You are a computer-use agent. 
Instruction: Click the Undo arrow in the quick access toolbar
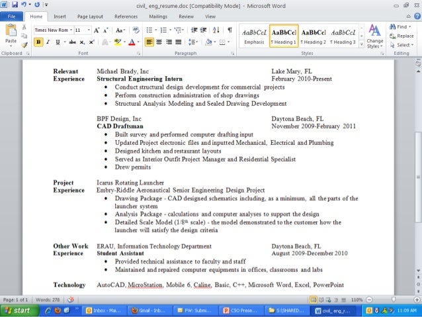(24, 5)
